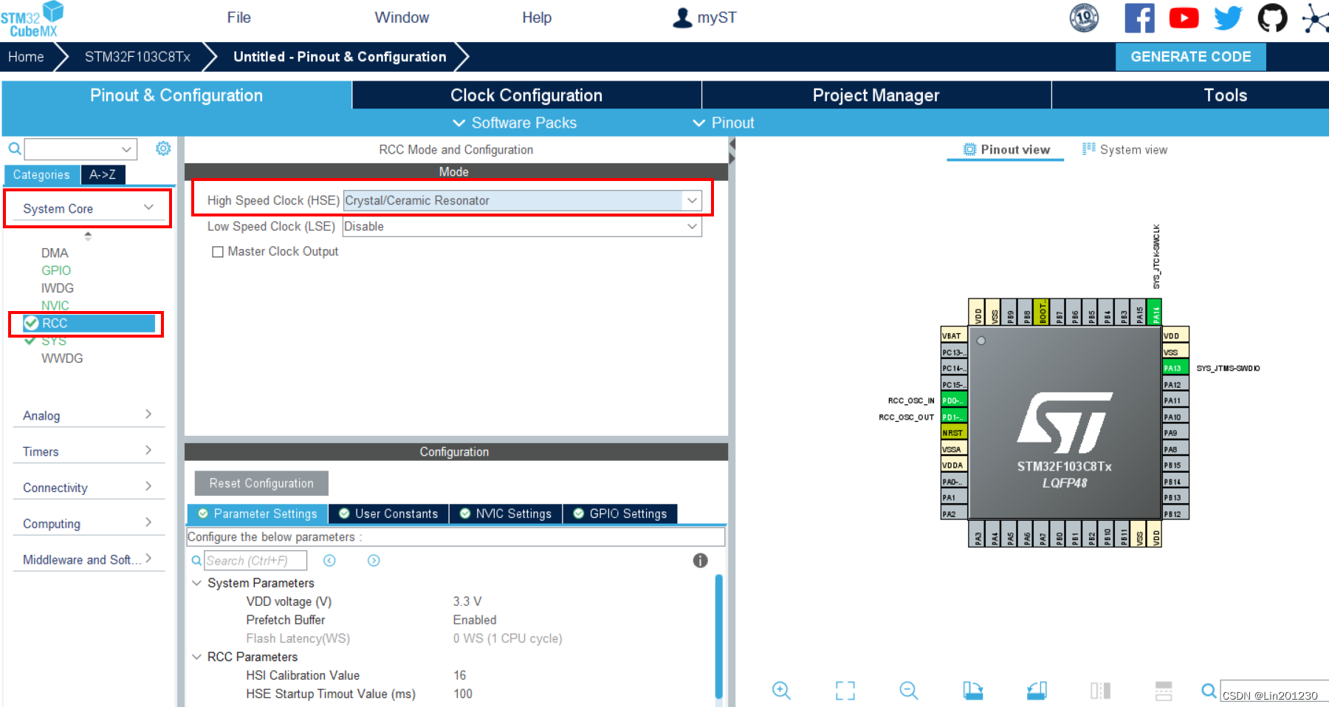Click the 10-year anniversary badge icon
This screenshot has width=1329, height=707.
[1084, 18]
